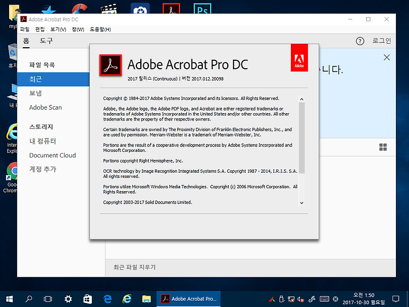Launch Internet Explorer from taskbar
409x307 pixels.
[x=127, y=299]
